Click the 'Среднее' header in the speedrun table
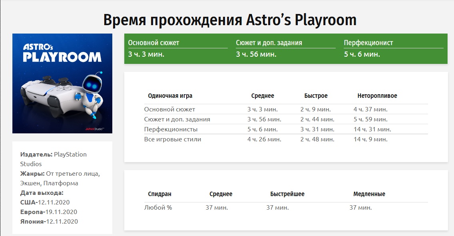This screenshot has height=236, width=454. pos(221,194)
